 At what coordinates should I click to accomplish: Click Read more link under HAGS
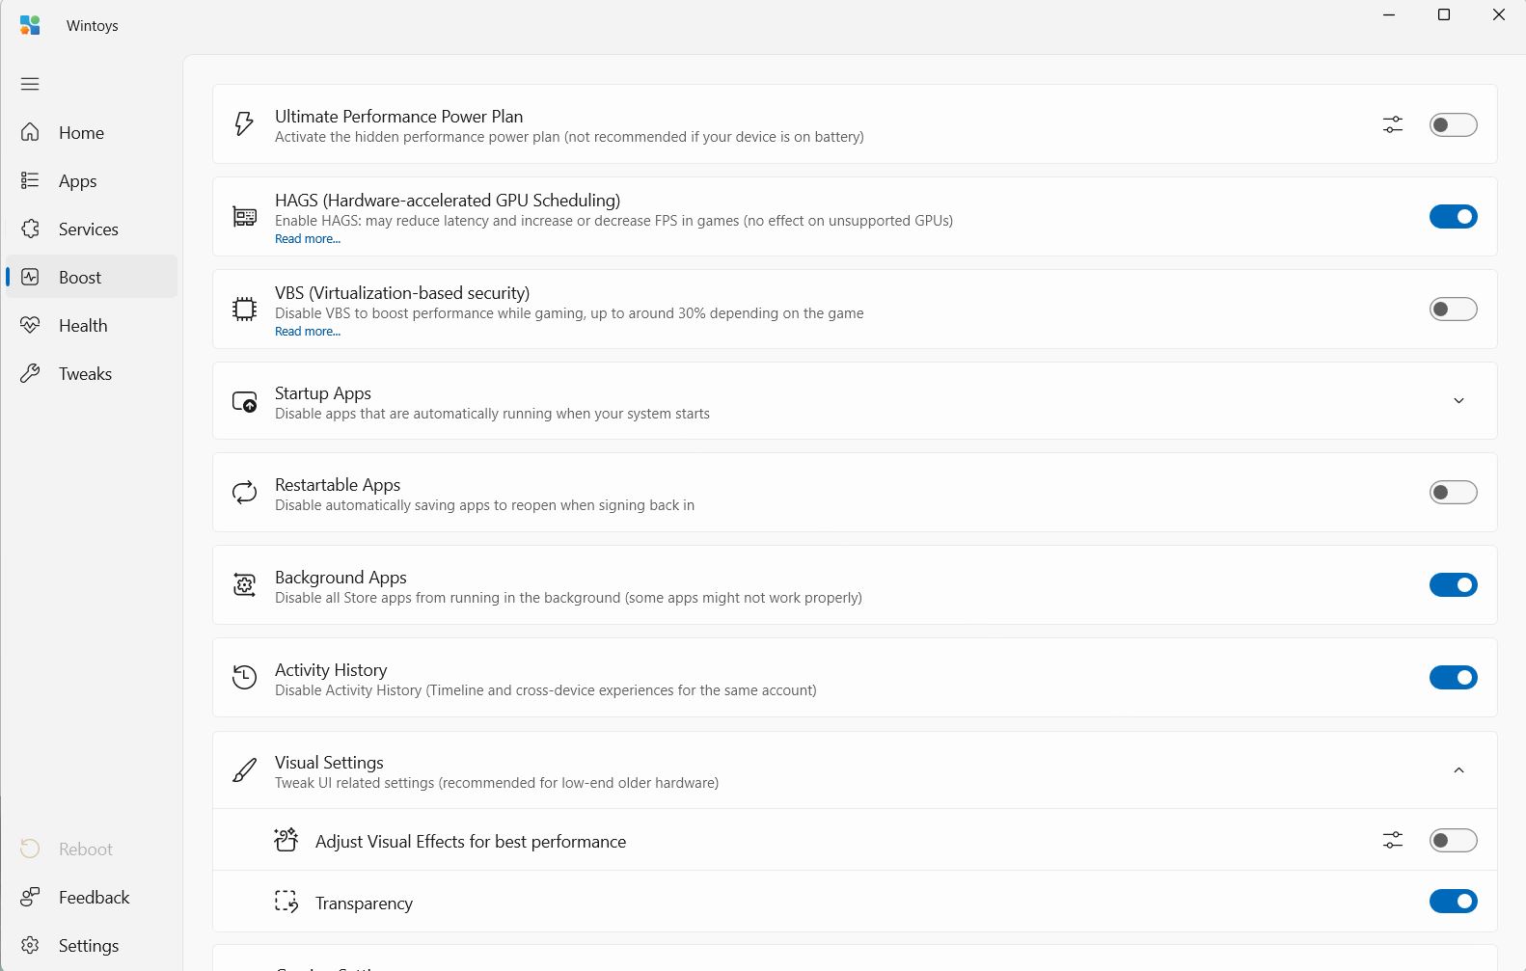click(x=308, y=239)
